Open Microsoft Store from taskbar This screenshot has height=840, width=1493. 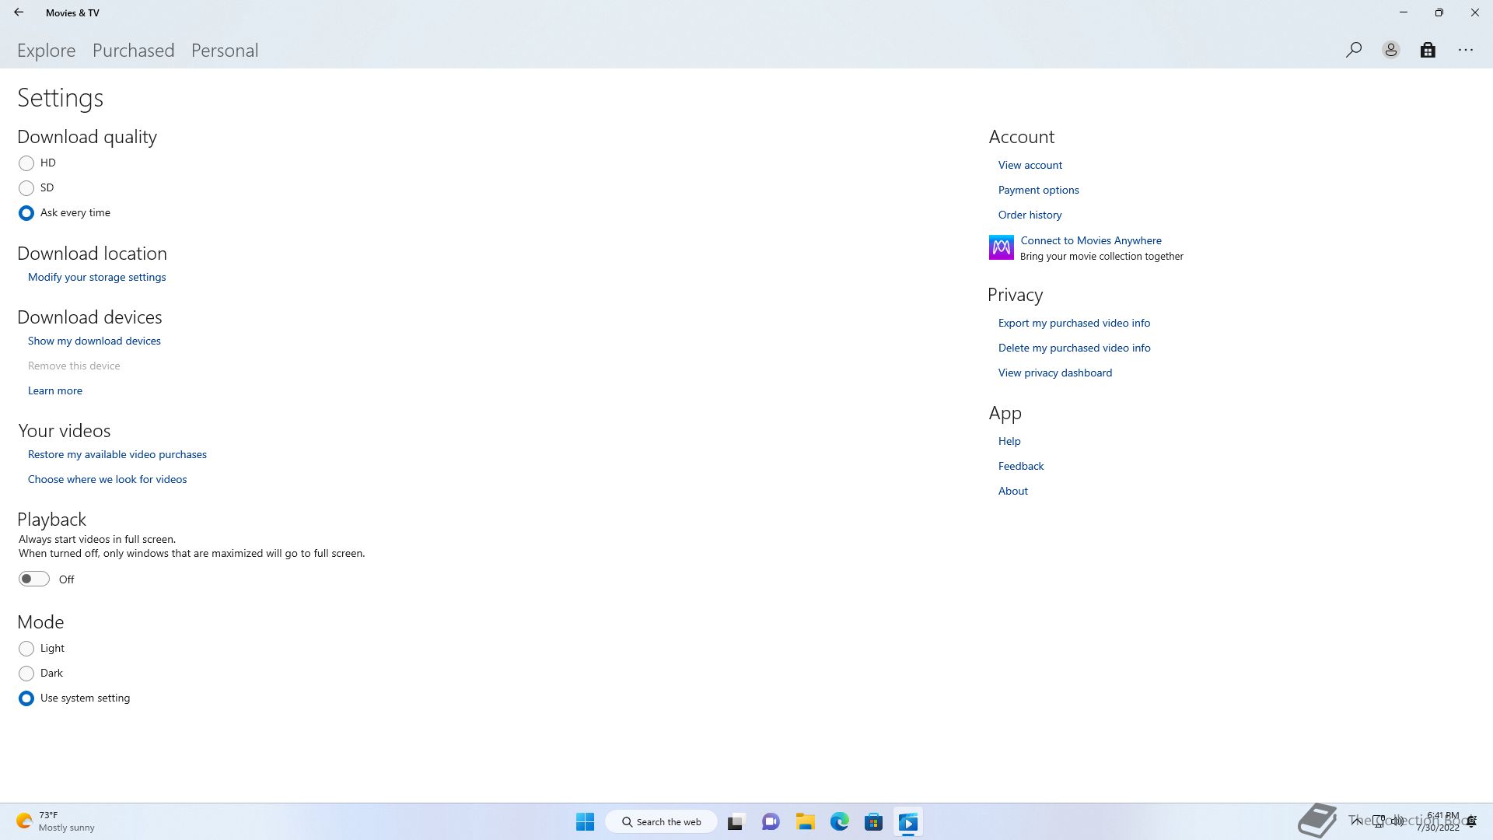874,821
